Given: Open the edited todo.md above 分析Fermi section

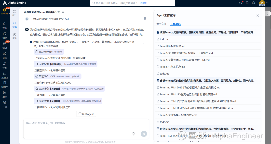Looking at the screenshot, I should tap(208, 74).
